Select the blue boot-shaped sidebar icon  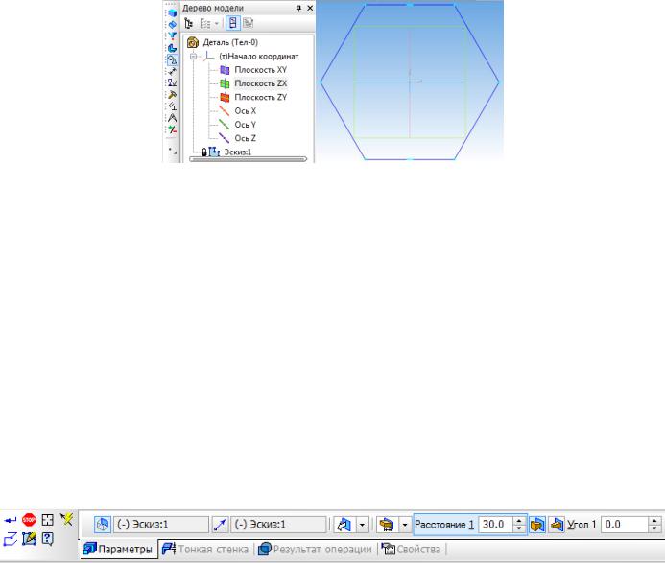pos(172,48)
